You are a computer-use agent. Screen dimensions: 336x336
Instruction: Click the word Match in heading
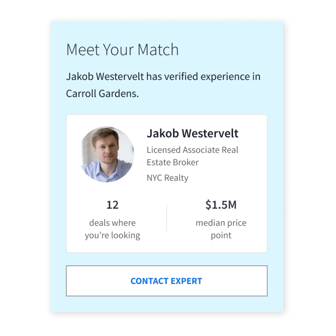click(158, 50)
